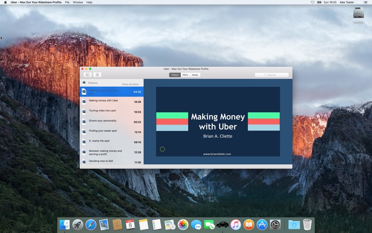Click video icon beside Groom your personality

point(84,122)
